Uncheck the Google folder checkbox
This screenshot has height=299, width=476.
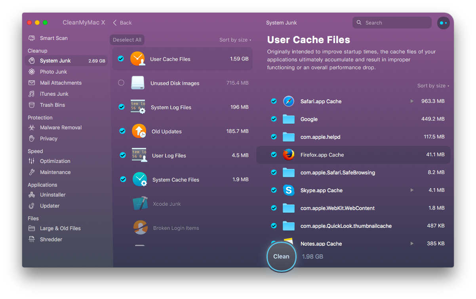[274, 119]
